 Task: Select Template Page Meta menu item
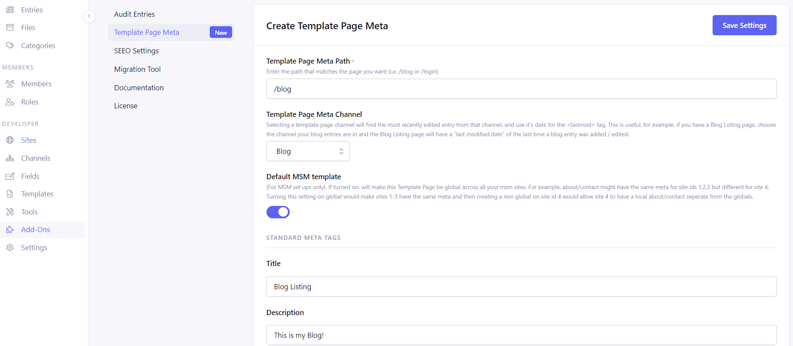click(x=147, y=32)
